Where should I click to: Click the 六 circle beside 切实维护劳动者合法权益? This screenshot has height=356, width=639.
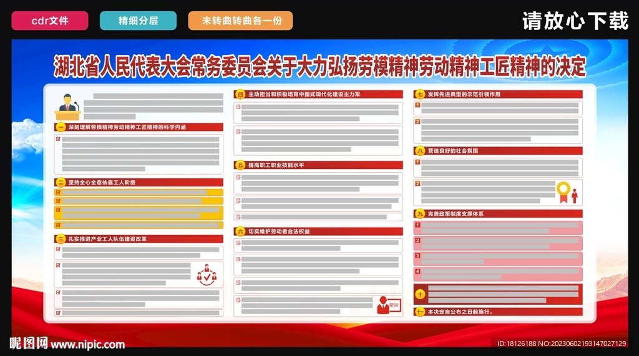point(240,231)
